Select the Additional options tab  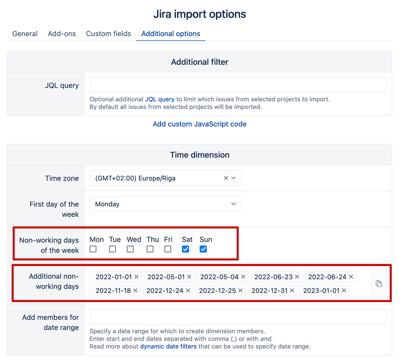[171, 34]
